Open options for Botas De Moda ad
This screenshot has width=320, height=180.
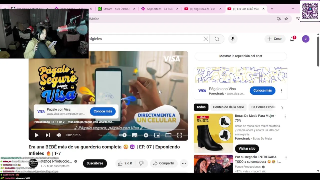tap(285, 116)
